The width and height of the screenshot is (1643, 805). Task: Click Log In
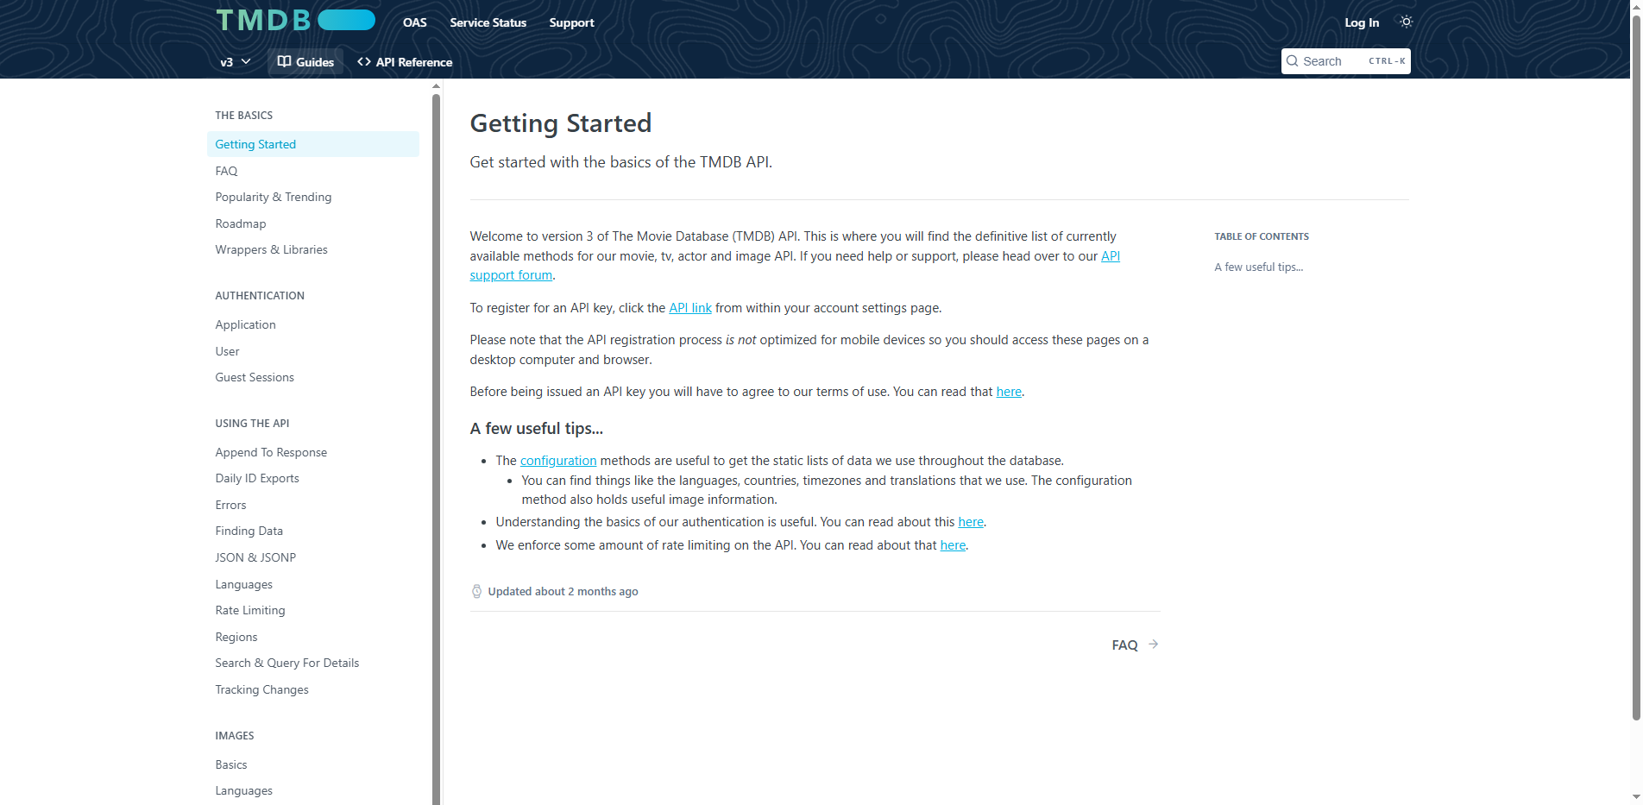coord(1361,22)
